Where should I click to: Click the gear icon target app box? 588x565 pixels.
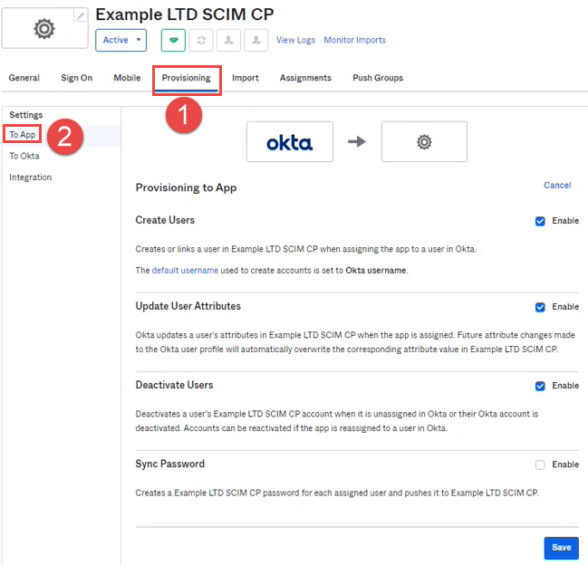(x=424, y=142)
